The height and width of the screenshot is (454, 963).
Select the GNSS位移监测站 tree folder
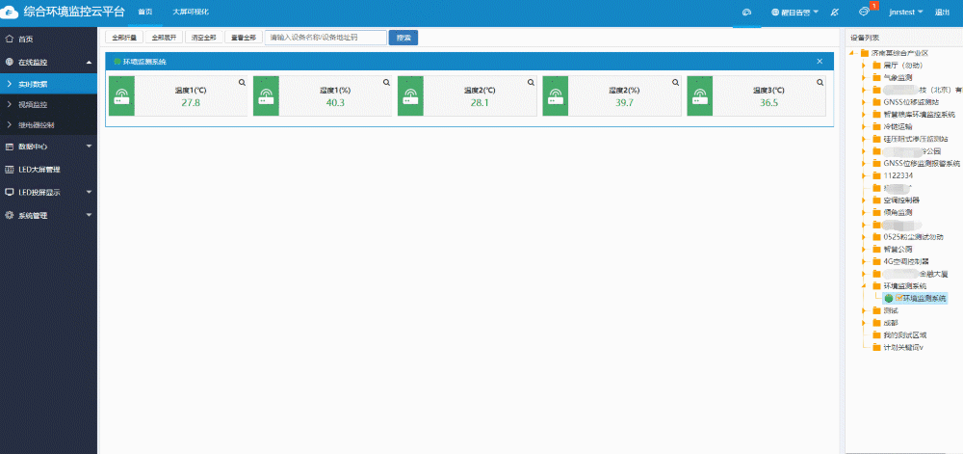911,102
